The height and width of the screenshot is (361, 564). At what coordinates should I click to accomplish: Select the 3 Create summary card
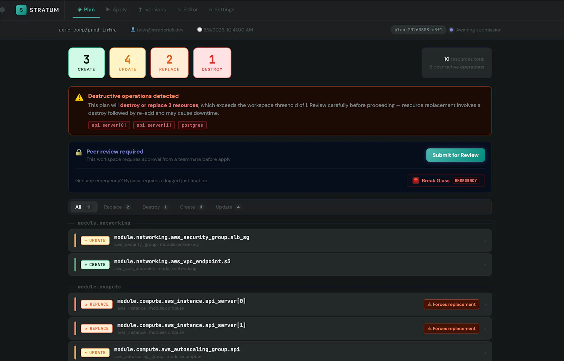pyautogui.click(x=86, y=63)
